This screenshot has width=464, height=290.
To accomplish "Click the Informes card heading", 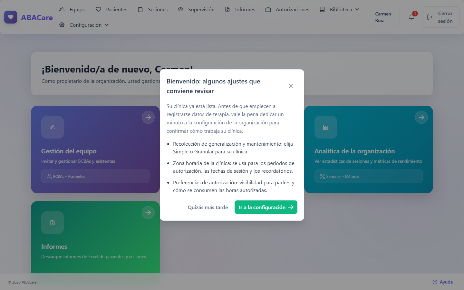I will pos(54,247).
